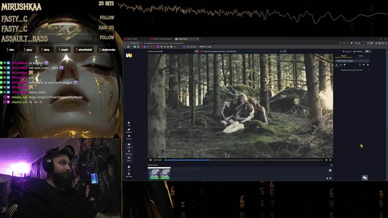Open the apps grid beside the URL field

196,51
